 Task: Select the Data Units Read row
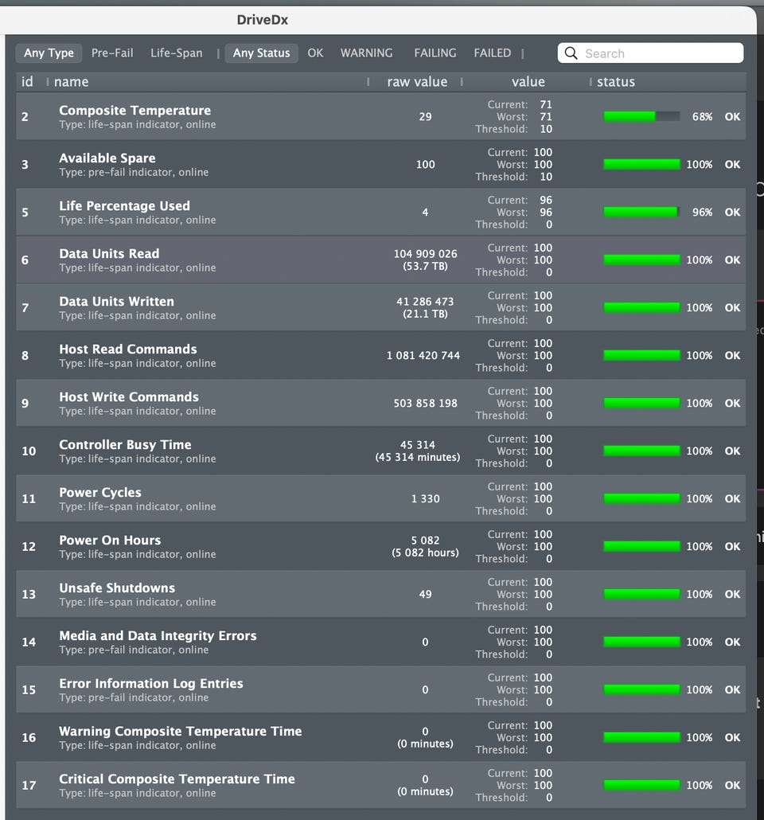tap(380, 260)
